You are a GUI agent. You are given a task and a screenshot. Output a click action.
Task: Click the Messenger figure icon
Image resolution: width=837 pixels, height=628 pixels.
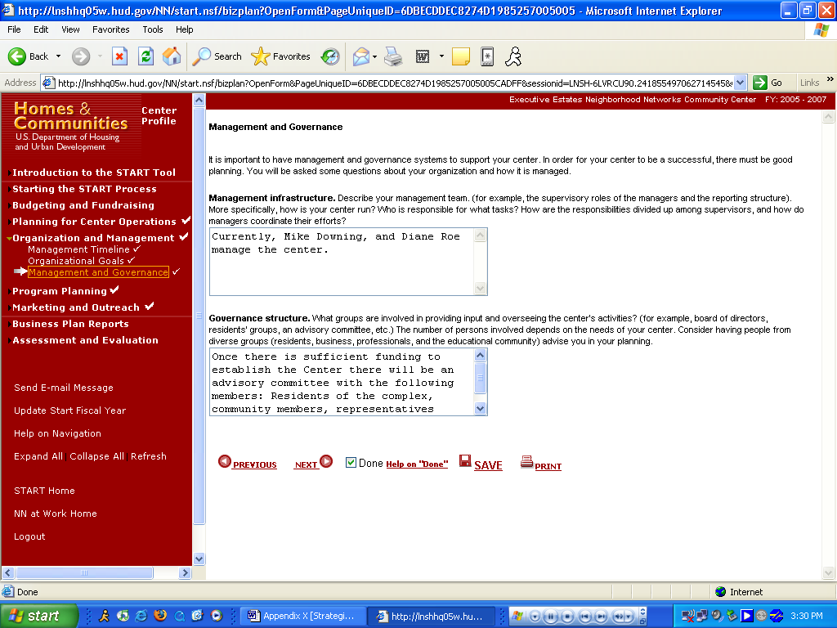513,56
